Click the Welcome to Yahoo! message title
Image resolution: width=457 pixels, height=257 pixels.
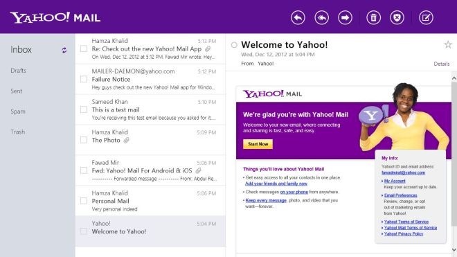[285, 44]
